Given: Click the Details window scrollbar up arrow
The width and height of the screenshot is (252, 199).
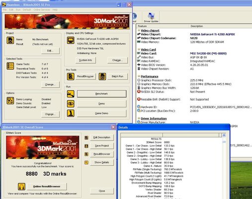Looking at the screenshot, I should click(224, 135).
